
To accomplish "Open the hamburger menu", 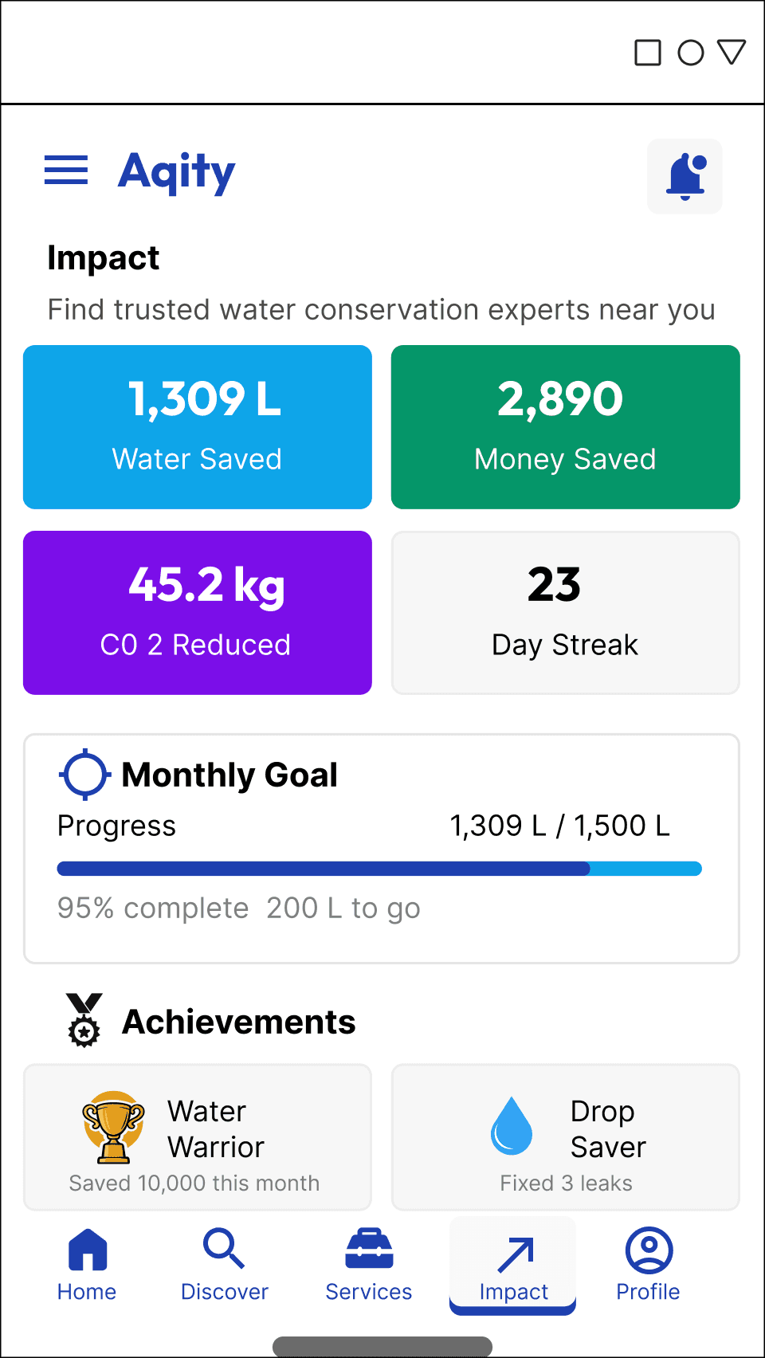I will point(66,170).
